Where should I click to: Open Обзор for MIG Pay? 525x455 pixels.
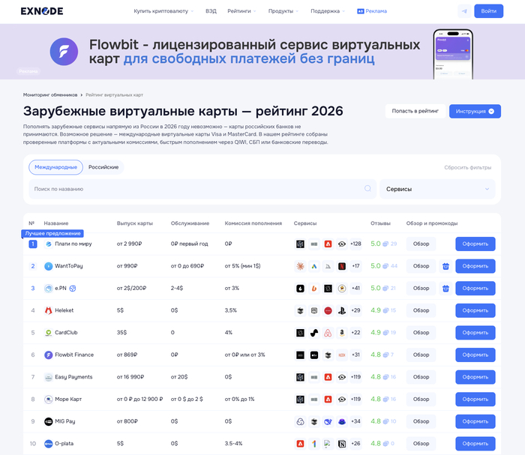pos(421,421)
